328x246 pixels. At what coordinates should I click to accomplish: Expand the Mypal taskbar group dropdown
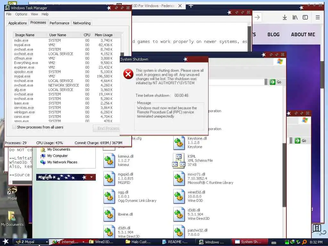[47, 242]
